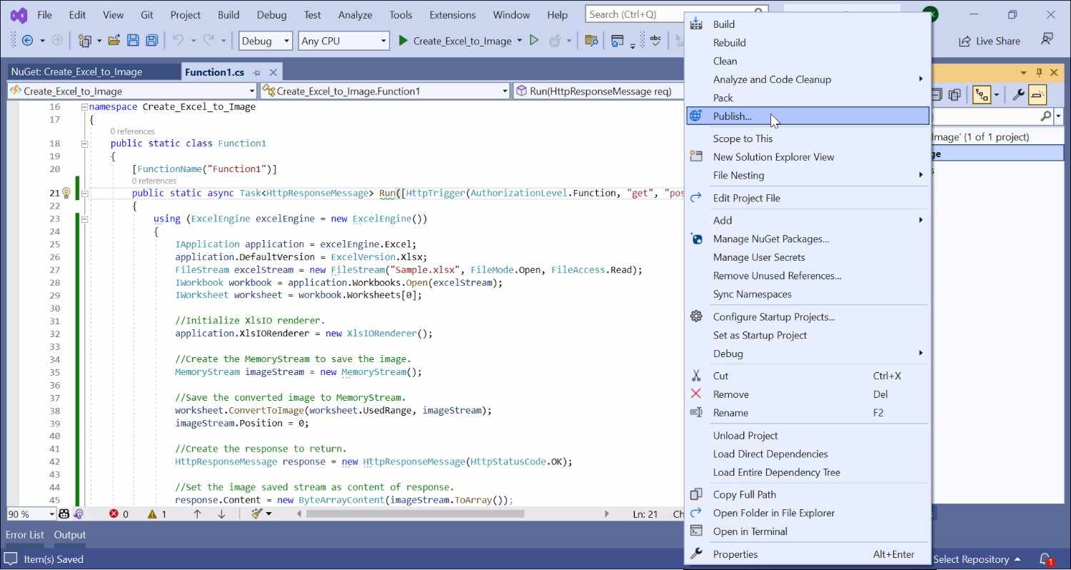The height and width of the screenshot is (570, 1071).
Task: Click the red errors count indicator
Action: coord(119,514)
